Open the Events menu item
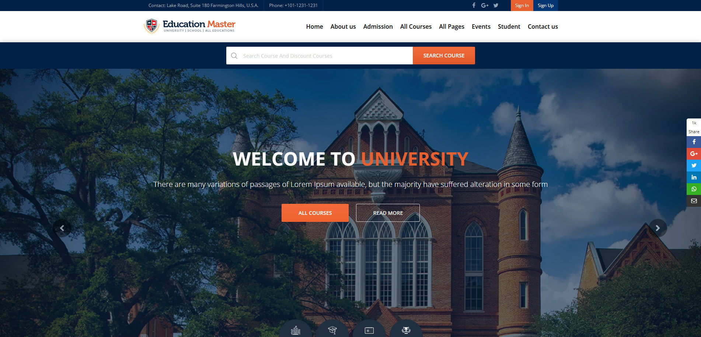 [481, 26]
